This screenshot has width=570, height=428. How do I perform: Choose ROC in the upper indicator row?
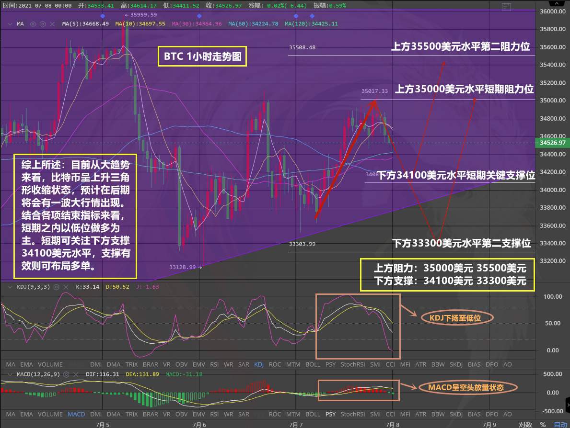click(x=275, y=364)
